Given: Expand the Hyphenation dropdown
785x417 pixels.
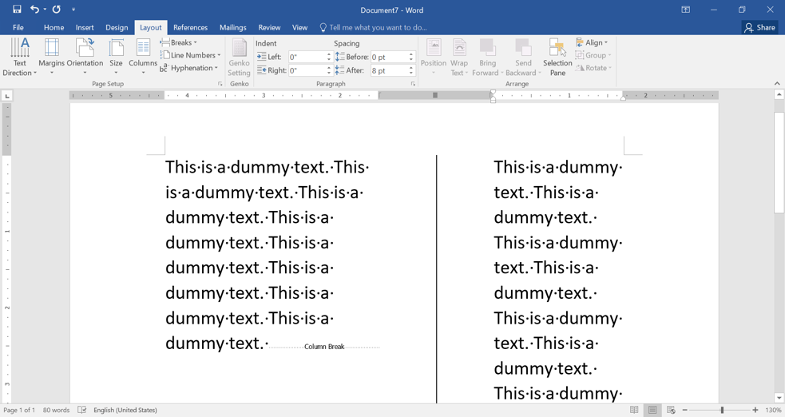Looking at the screenshot, I should coord(190,68).
